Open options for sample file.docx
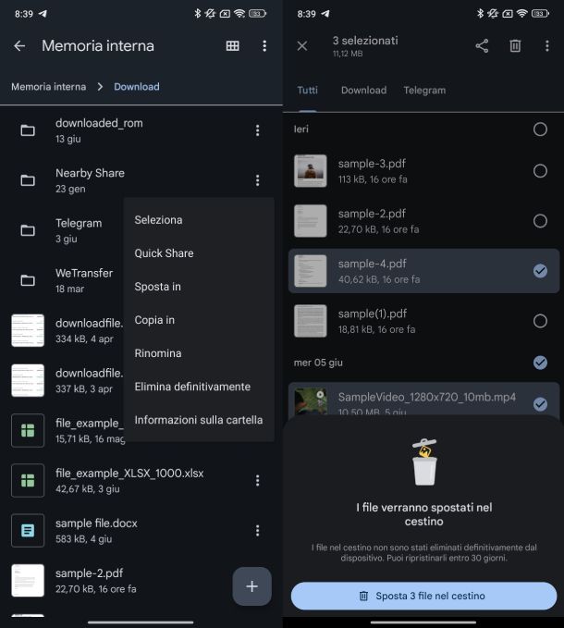 tap(257, 530)
